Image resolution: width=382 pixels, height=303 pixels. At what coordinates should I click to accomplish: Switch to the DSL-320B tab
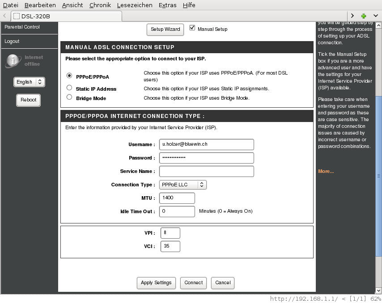(x=66, y=16)
